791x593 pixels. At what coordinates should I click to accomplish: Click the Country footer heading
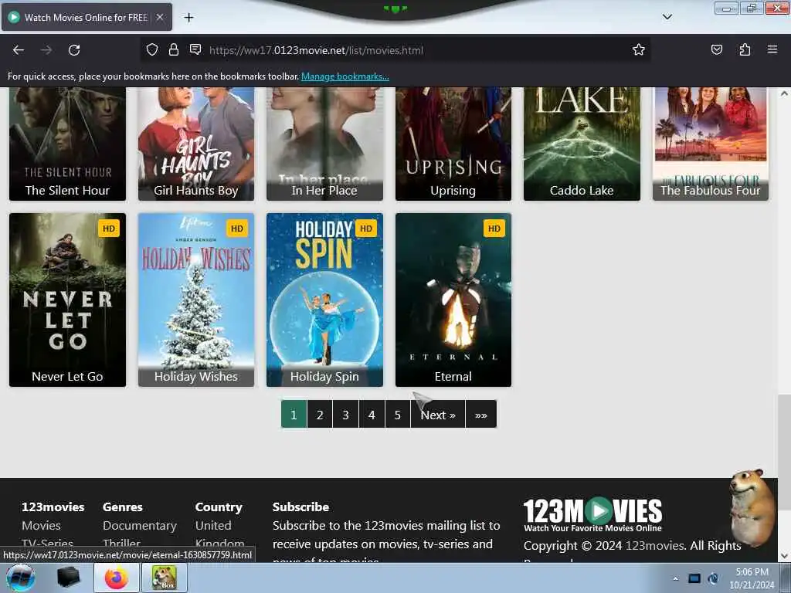219,507
